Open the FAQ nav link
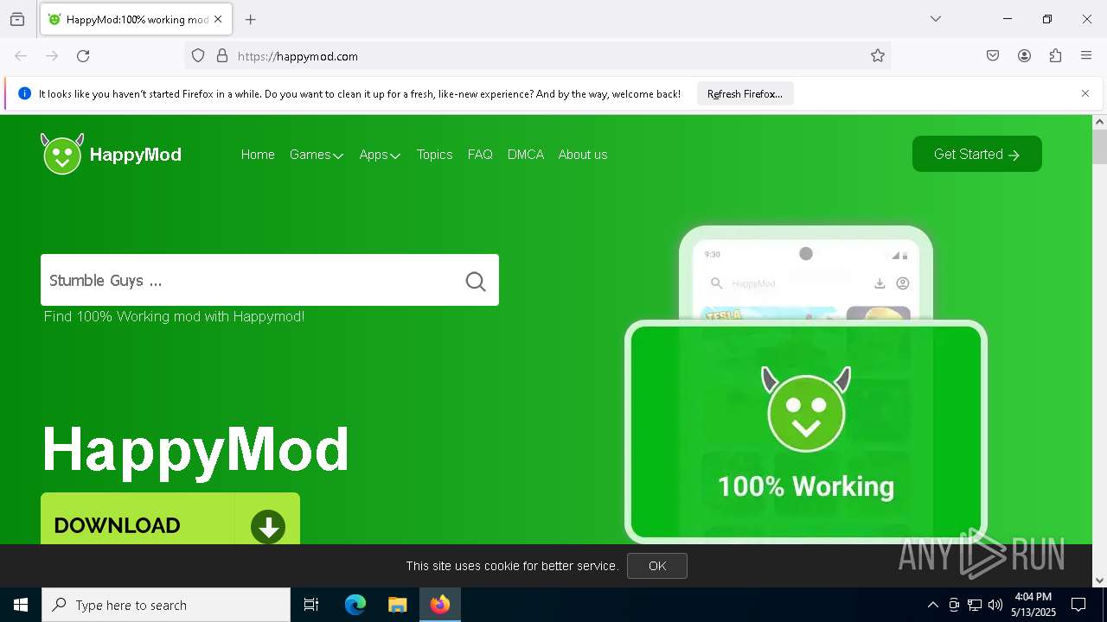Screen dimensions: 1107x622 [x=480, y=155]
